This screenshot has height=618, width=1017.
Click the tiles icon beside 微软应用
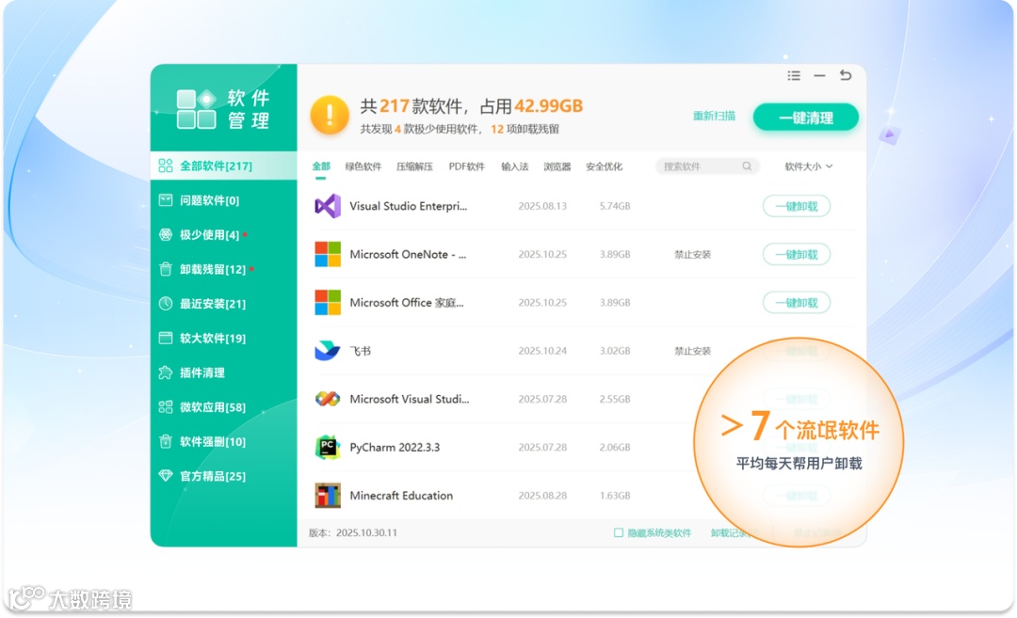166,406
